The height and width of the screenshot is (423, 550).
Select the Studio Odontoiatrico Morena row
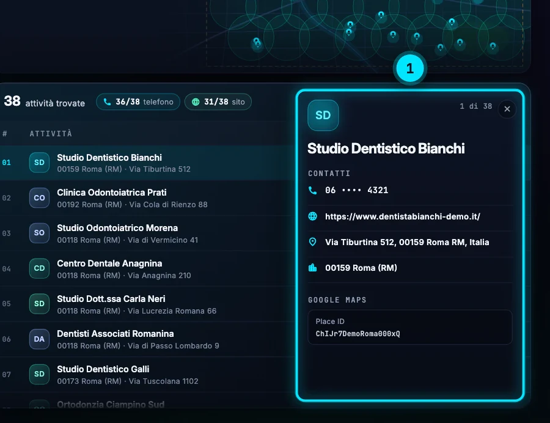pyautogui.click(x=147, y=234)
